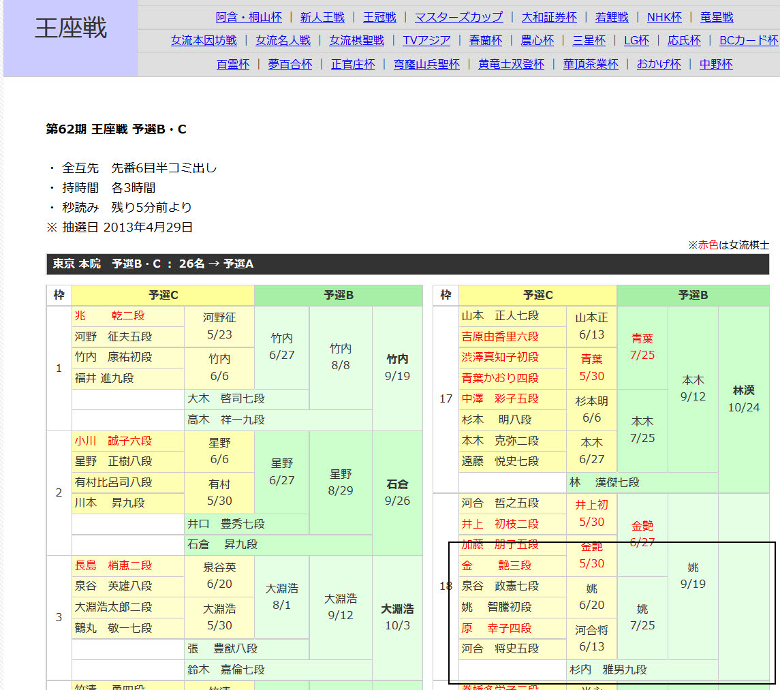Visit the 女流名人戦 link
780x690 pixels.
click(283, 40)
